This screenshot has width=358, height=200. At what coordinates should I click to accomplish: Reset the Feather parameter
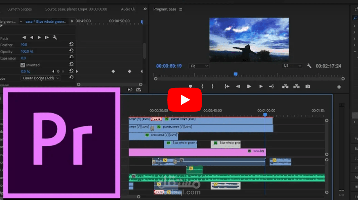pyautogui.click(x=71, y=44)
